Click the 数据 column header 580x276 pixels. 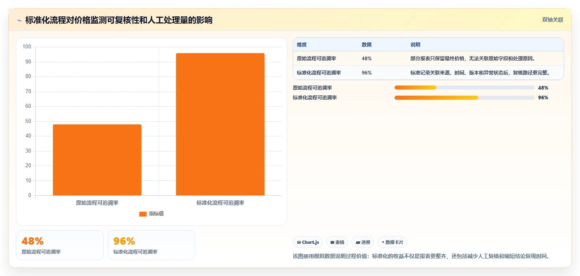(366, 45)
